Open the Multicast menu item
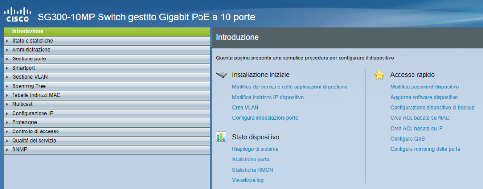Viewport: 483px width, 189px height. (x=107, y=104)
